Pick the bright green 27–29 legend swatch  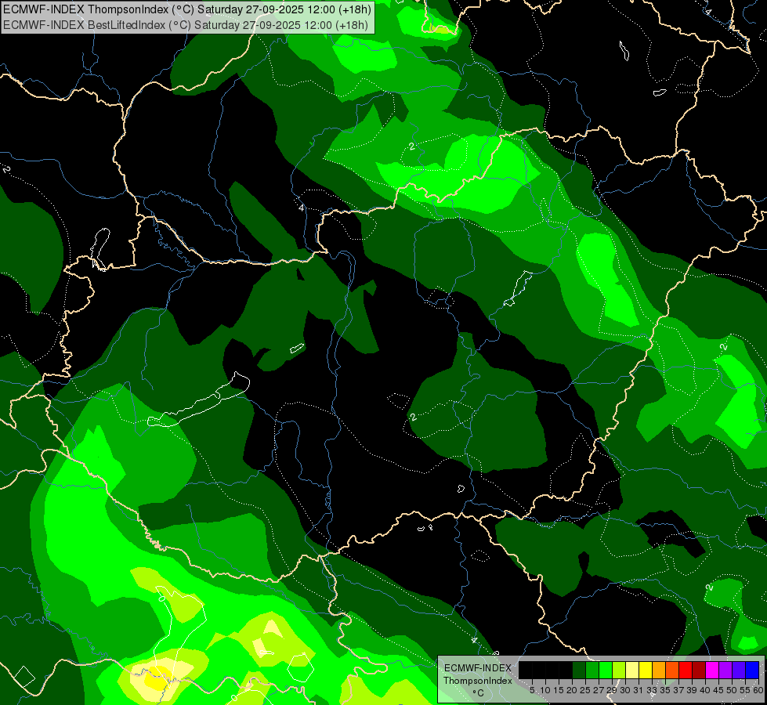point(606,670)
